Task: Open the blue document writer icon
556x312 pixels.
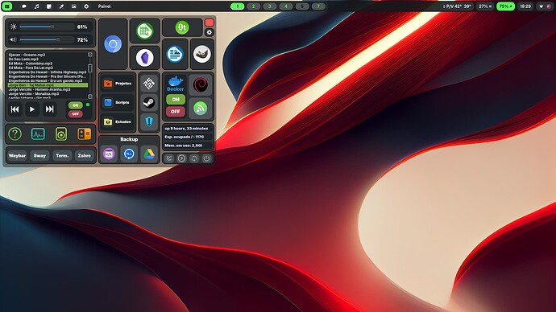Action: click(175, 54)
